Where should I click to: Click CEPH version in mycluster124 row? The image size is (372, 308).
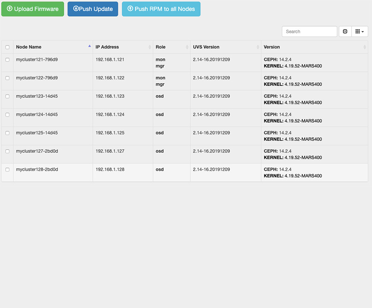point(278,114)
